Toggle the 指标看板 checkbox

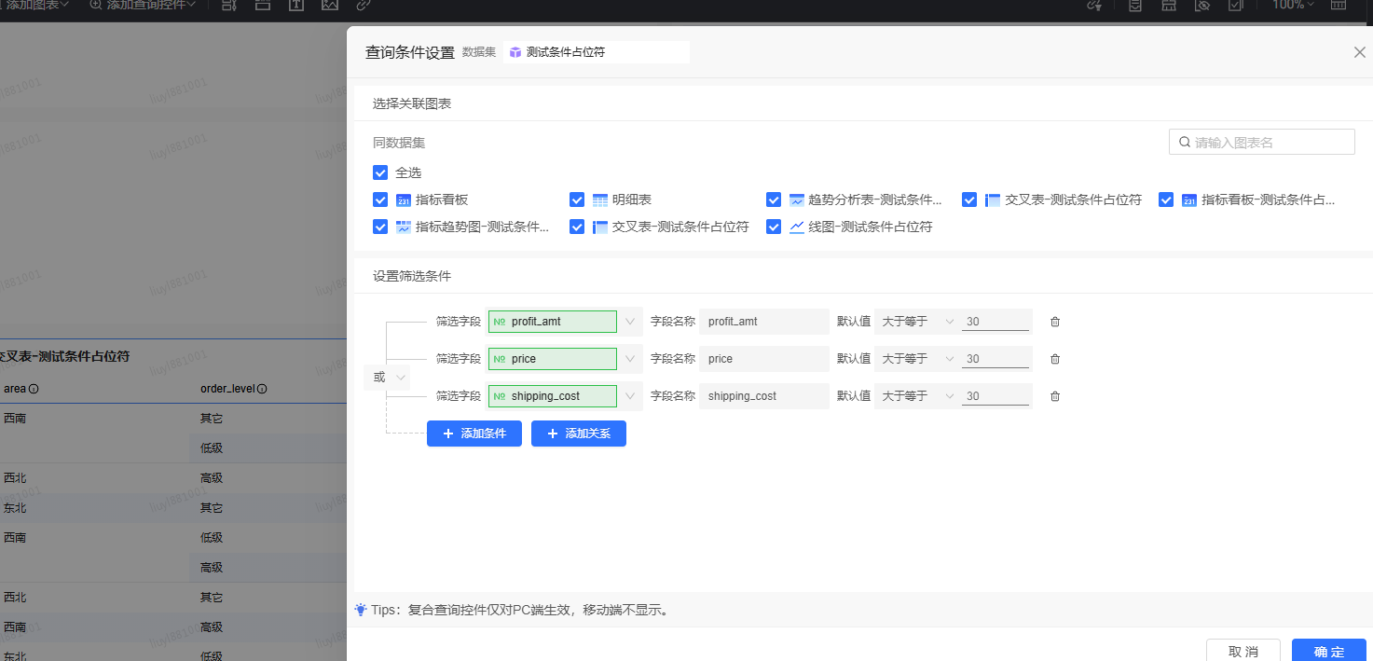(380, 200)
